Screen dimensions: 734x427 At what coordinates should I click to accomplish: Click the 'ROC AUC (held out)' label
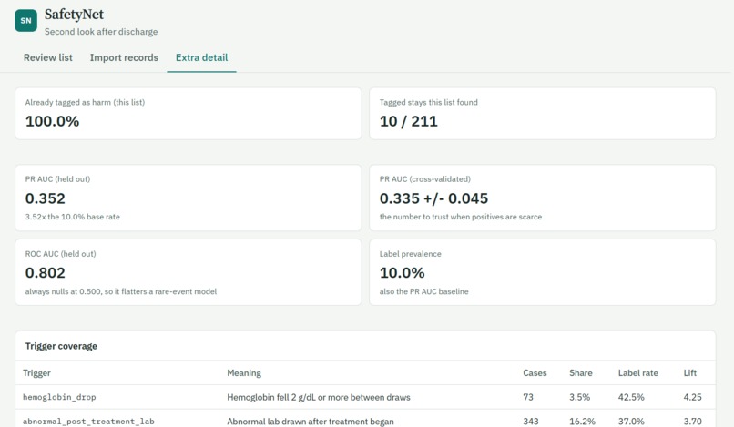[60, 254]
